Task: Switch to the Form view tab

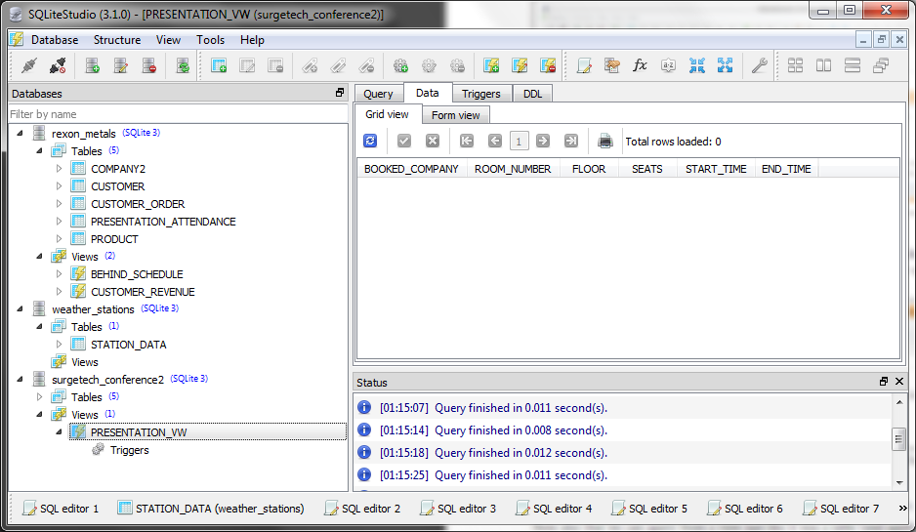Action: click(456, 115)
